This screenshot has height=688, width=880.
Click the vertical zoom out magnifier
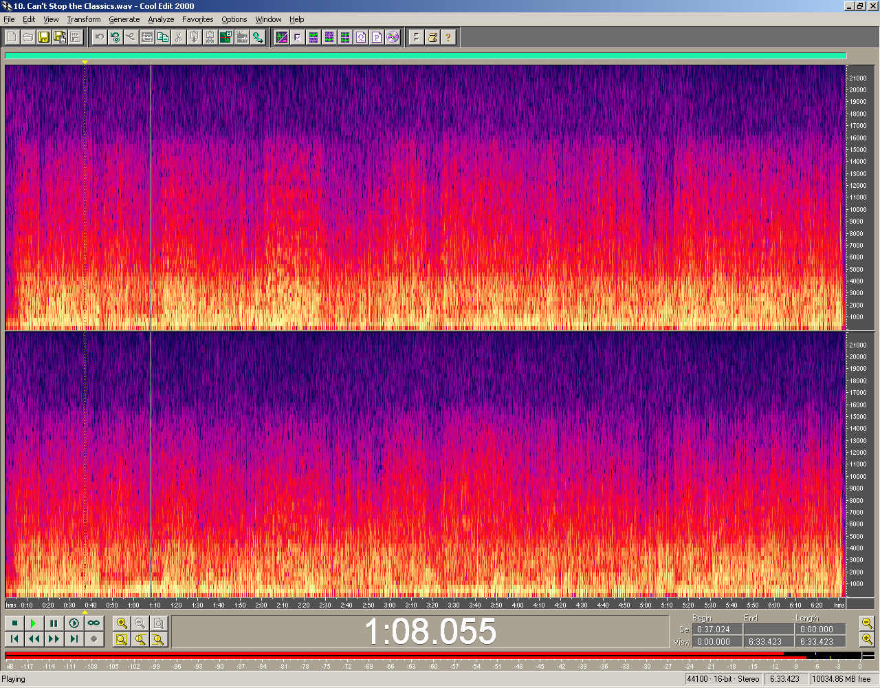pos(867,623)
